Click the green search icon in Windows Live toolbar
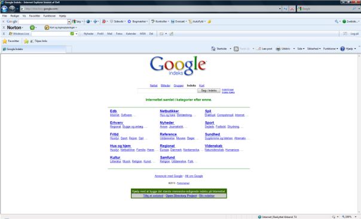361x219 pixels. [72, 33]
